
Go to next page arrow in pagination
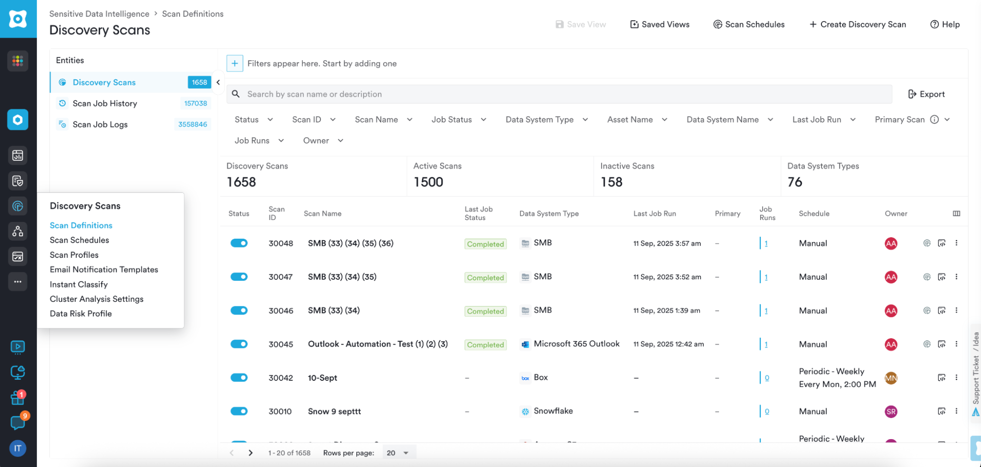point(251,453)
